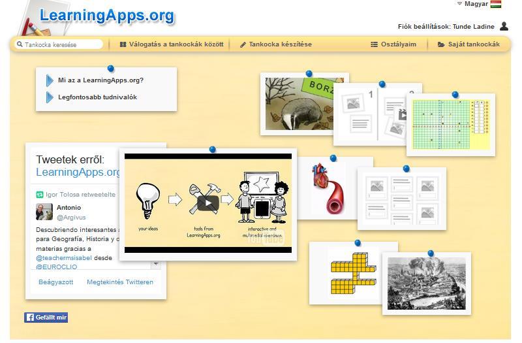Click the folder icon beside Saját tankockák
This screenshot has height=343, width=522.
[x=441, y=44]
